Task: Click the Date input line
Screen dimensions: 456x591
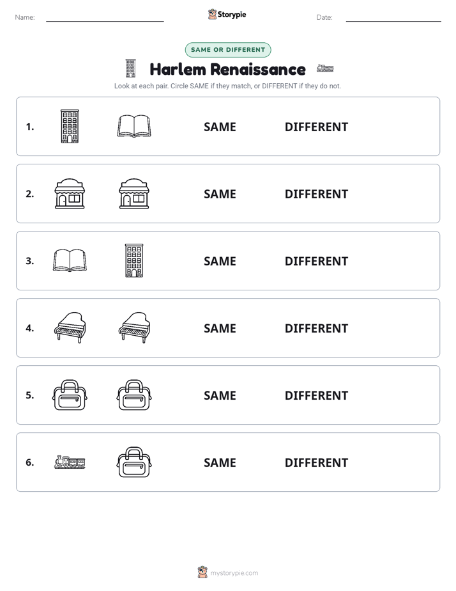Action: (x=393, y=17)
